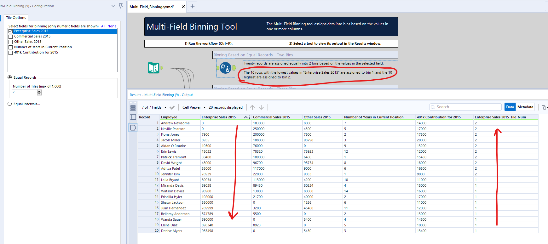Open the Cell Viewer dropdown
This screenshot has width=548, height=244.
(194, 107)
